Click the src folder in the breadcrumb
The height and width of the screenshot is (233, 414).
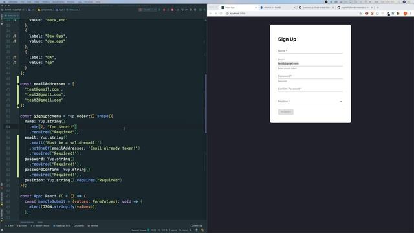(x=32, y=10)
